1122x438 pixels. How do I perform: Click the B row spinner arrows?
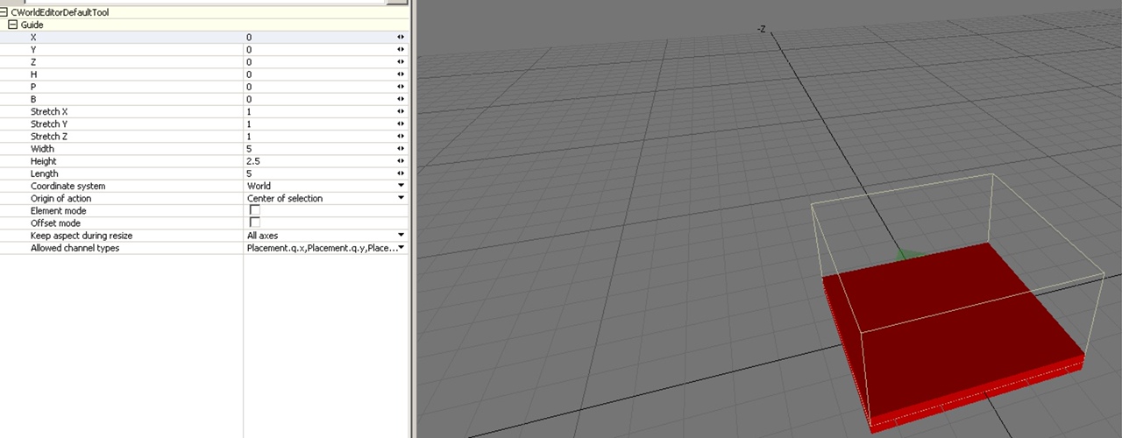pos(401,99)
